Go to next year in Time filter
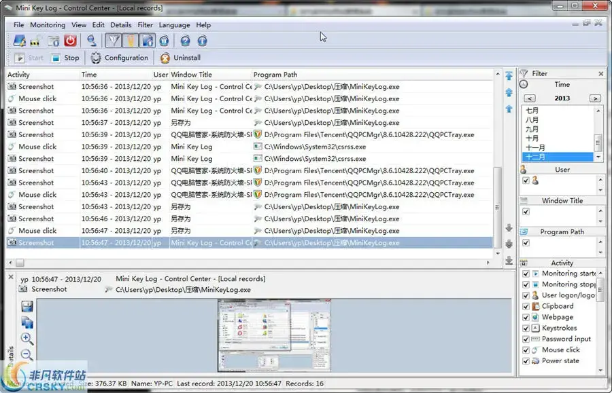Viewport: 612px width, 393px height. click(x=595, y=98)
